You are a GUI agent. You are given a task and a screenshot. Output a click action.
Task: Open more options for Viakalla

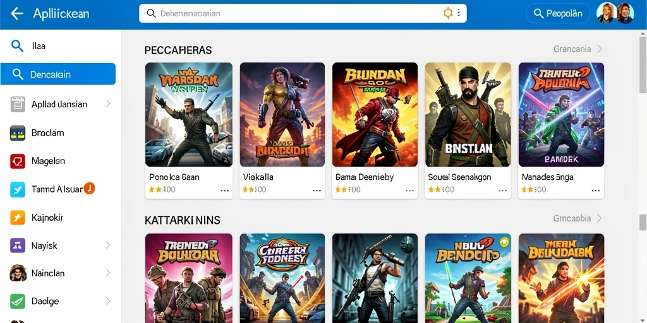coord(317,191)
